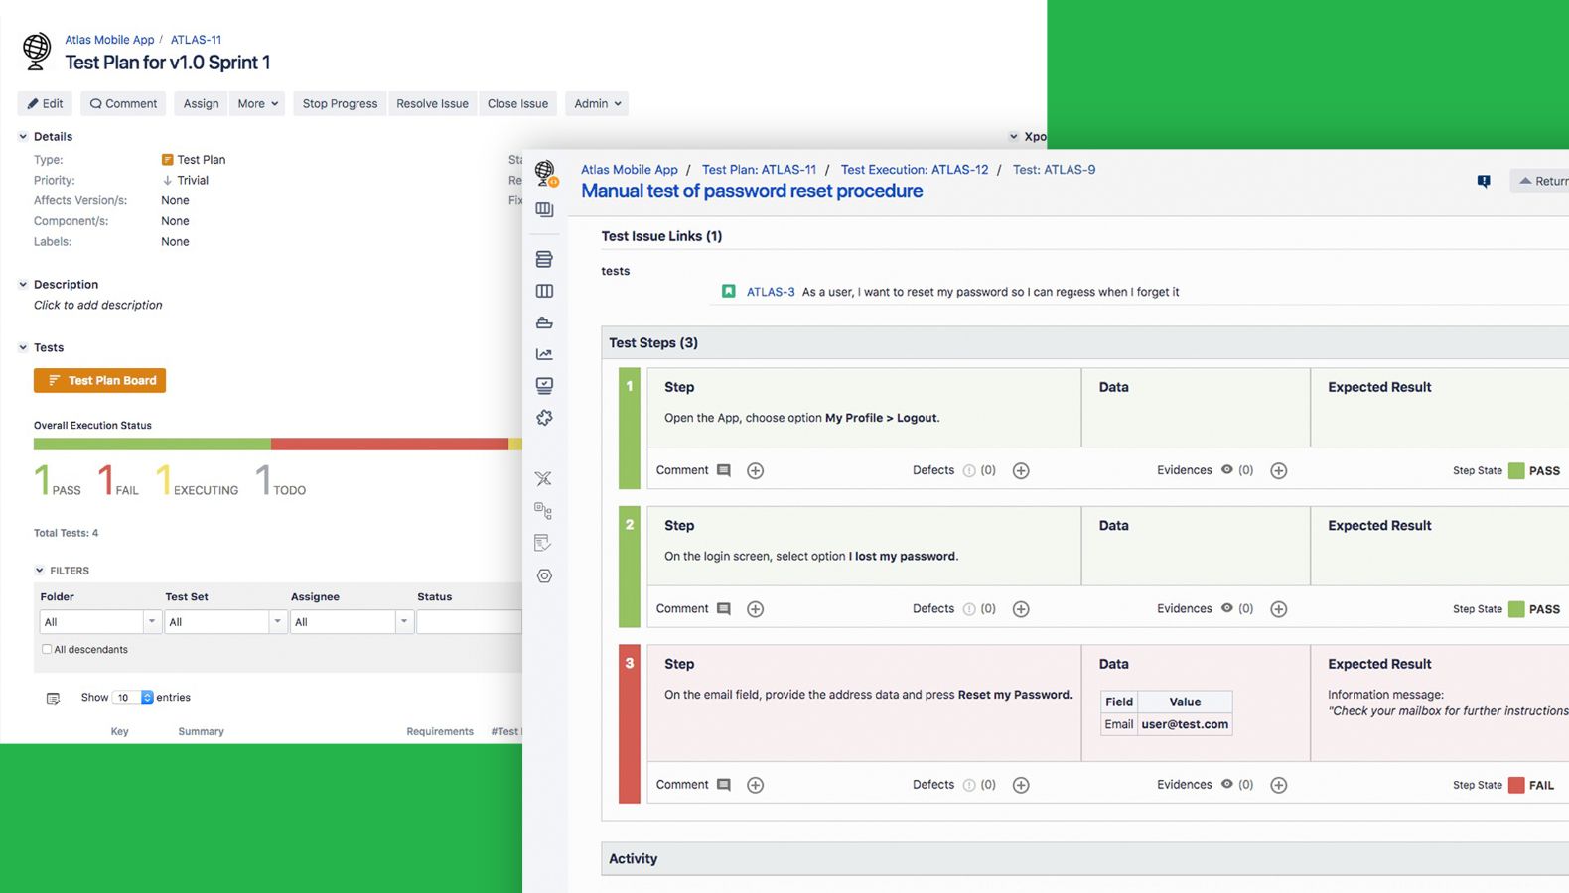Add evidence to step 2
The width and height of the screenshot is (1569, 893).
(1278, 609)
